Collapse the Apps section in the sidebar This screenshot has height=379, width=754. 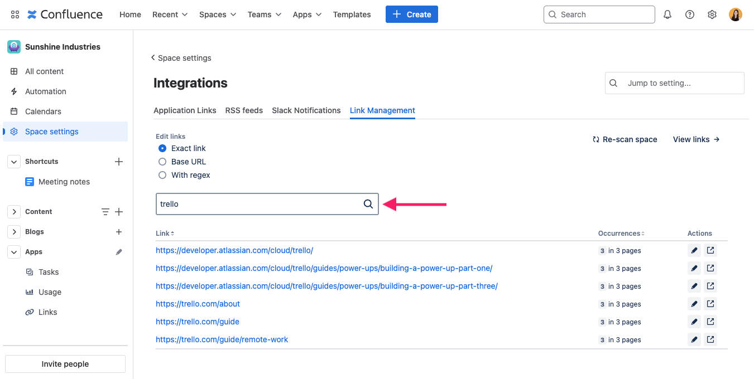point(13,251)
